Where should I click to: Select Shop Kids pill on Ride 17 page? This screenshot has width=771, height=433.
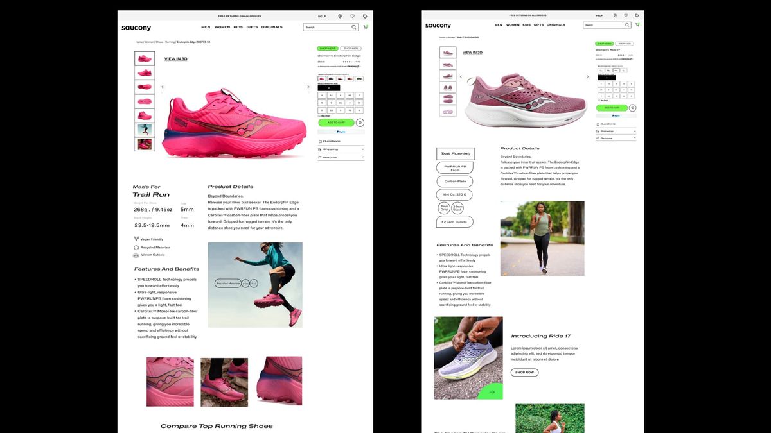[x=625, y=44]
